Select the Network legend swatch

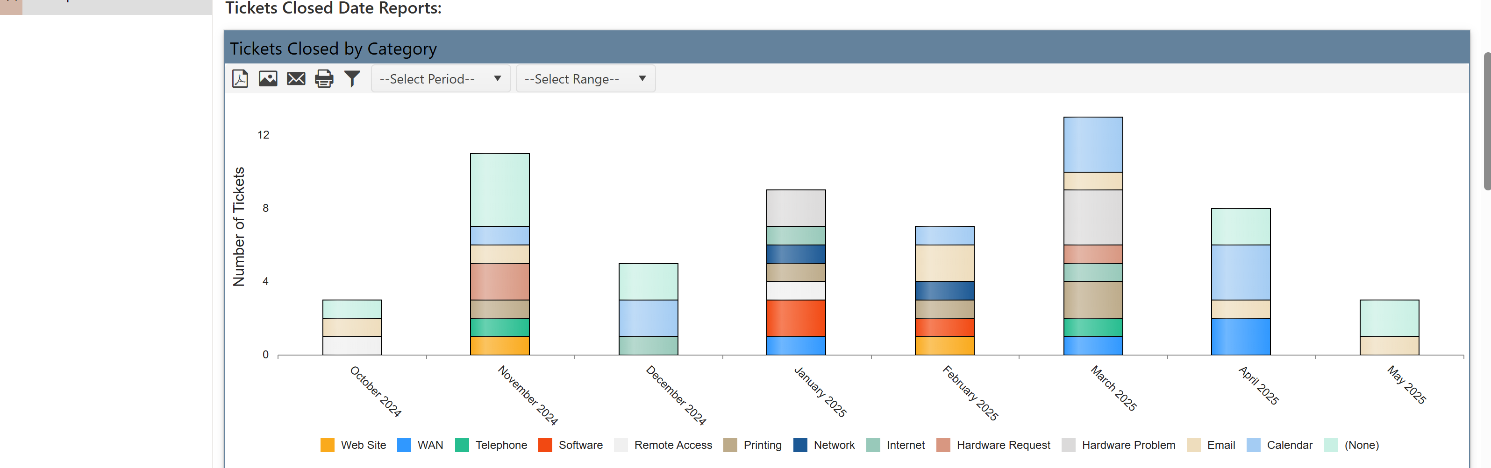click(800, 445)
